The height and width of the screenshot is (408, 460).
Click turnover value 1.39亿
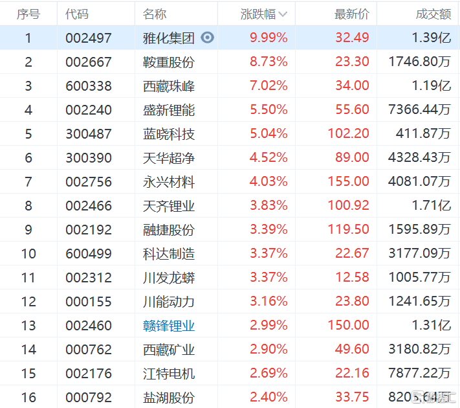pyautogui.click(x=432, y=38)
